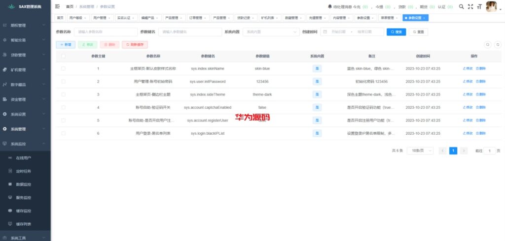
Task: Click the 在线用户 submenu icon
Action: 10,158
